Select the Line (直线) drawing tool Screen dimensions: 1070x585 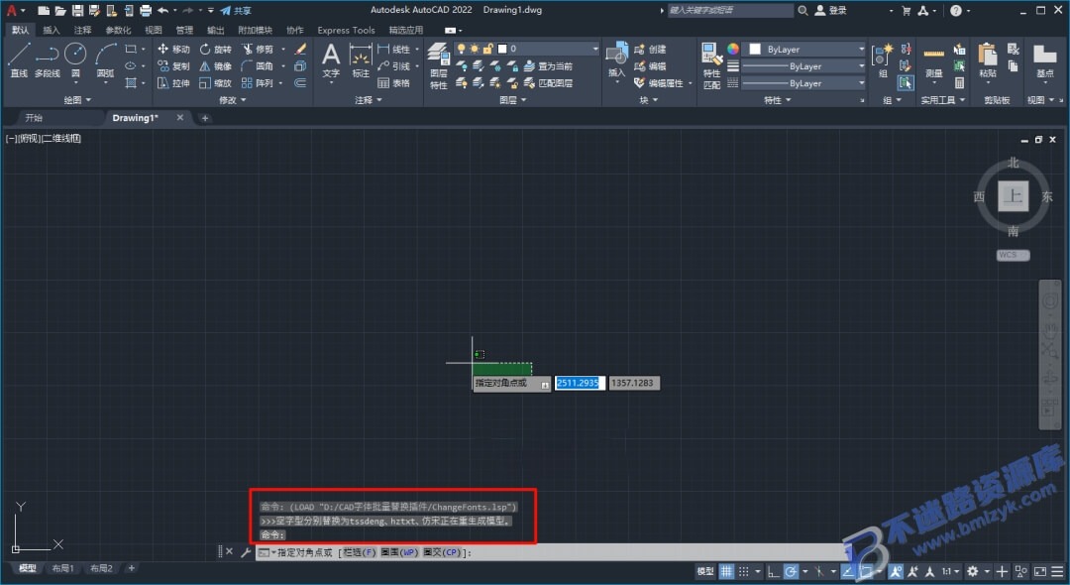point(19,59)
